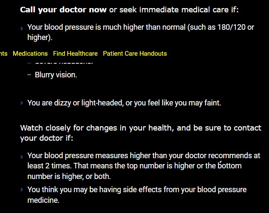269x213 pixels.
Task: Click the dash bullet before 'Blurry vision'
Action: point(29,75)
